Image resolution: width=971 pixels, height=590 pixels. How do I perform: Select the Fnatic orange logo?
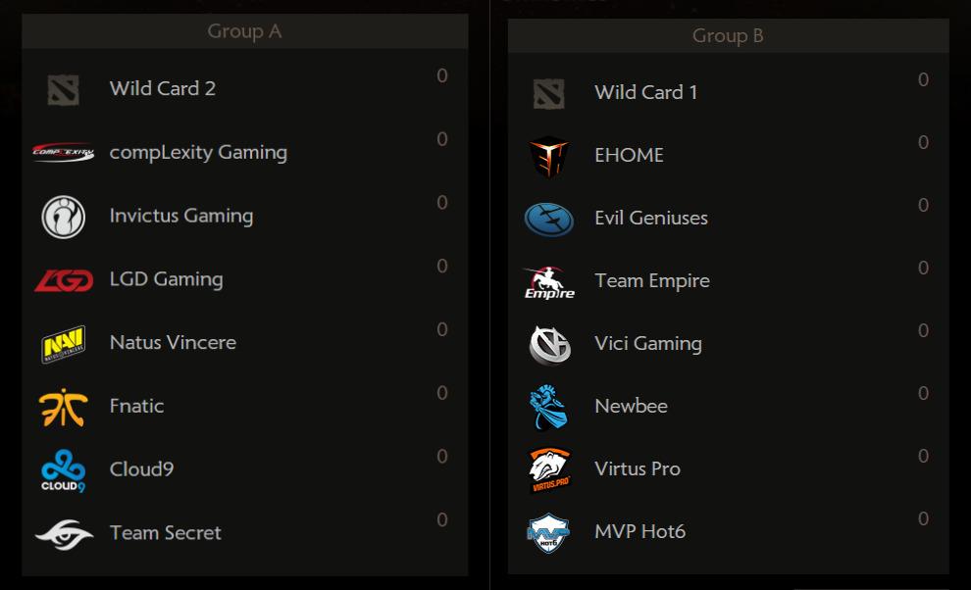(63, 408)
